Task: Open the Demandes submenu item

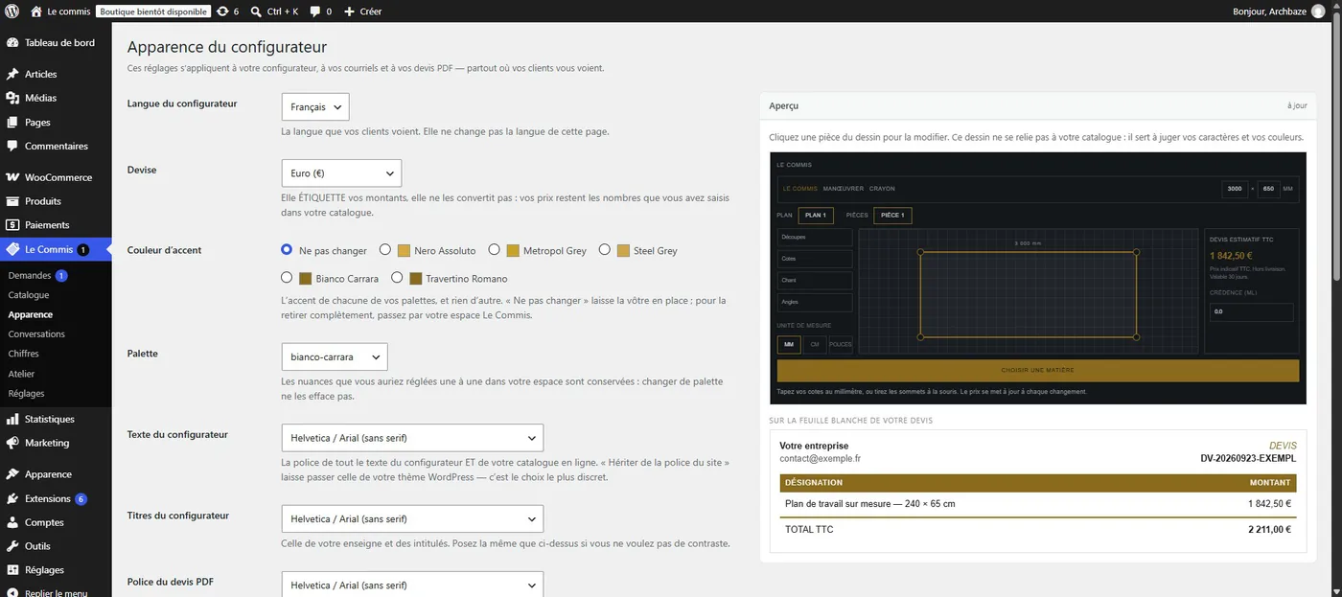Action: 30,276
